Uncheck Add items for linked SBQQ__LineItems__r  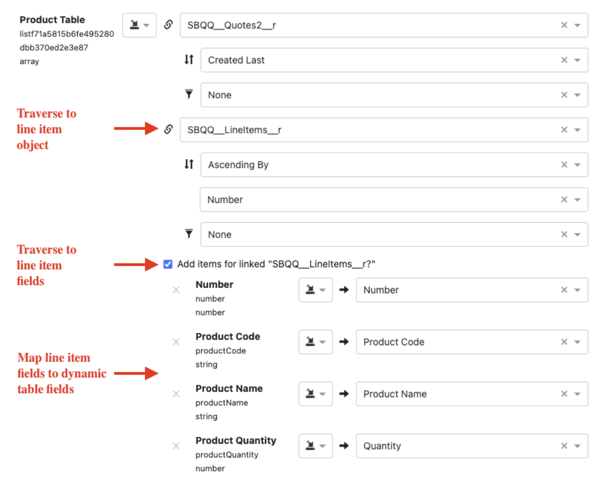point(168,264)
